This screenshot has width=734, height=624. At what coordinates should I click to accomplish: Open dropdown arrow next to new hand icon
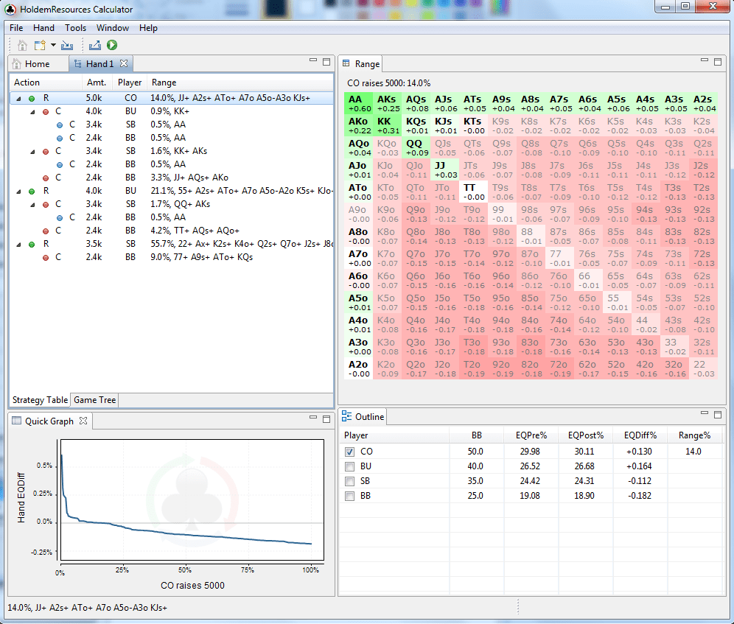(53, 45)
